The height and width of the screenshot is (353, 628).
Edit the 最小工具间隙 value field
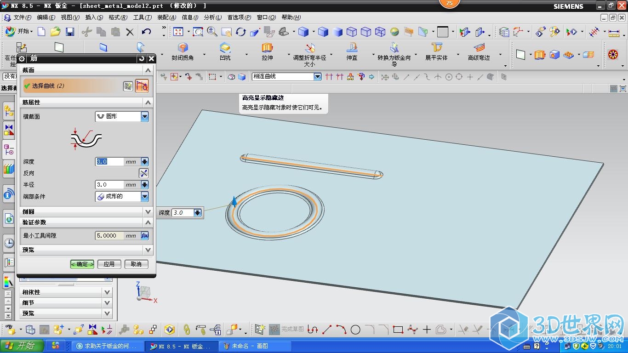click(x=109, y=235)
